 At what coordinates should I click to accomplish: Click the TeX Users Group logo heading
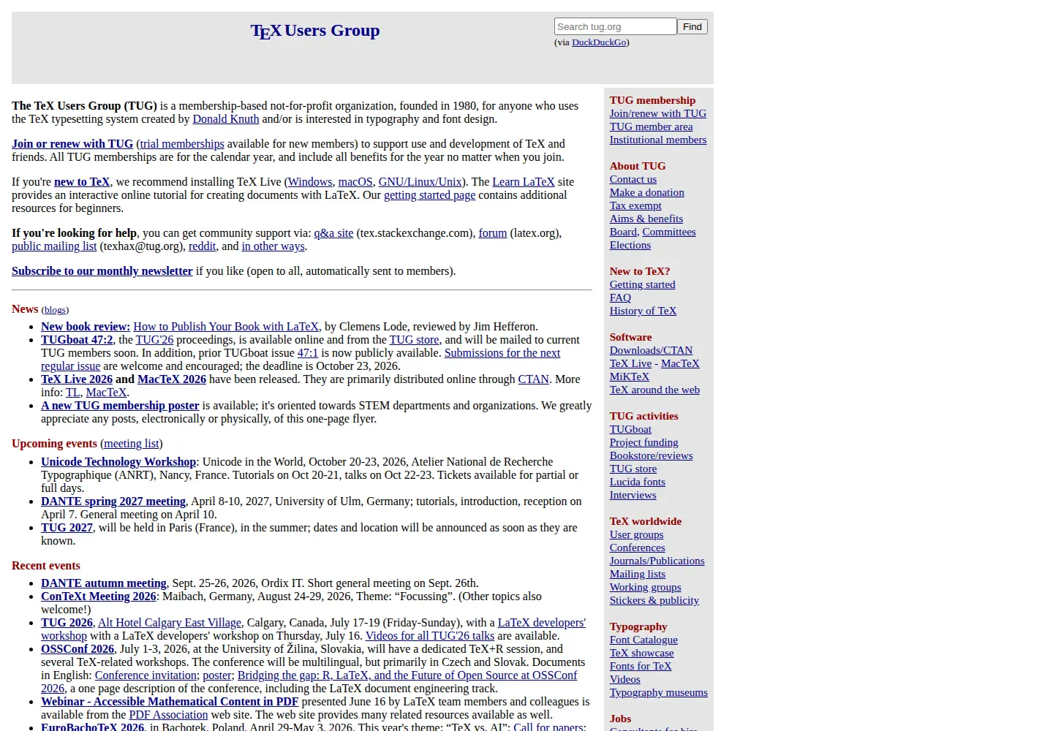click(315, 31)
